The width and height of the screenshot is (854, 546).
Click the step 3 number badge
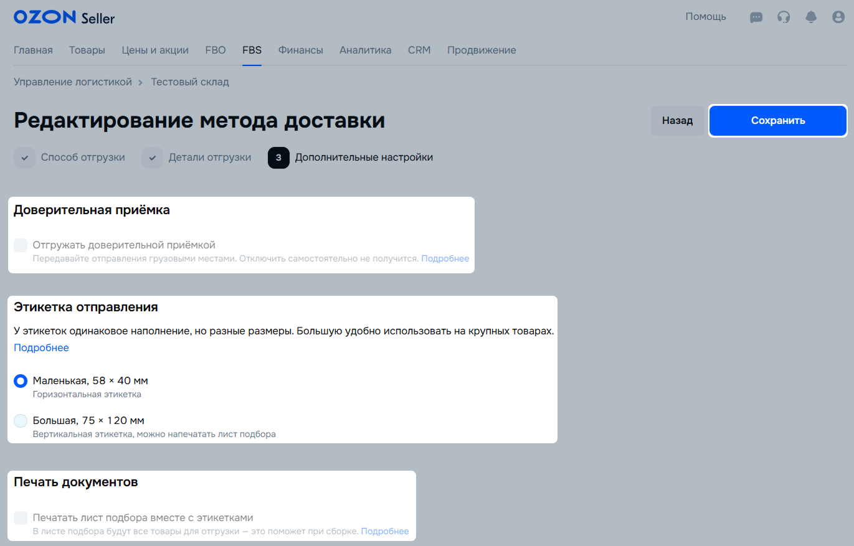click(x=278, y=158)
